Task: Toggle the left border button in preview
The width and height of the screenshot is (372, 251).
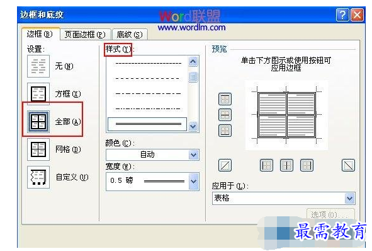Action: (x=266, y=165)
